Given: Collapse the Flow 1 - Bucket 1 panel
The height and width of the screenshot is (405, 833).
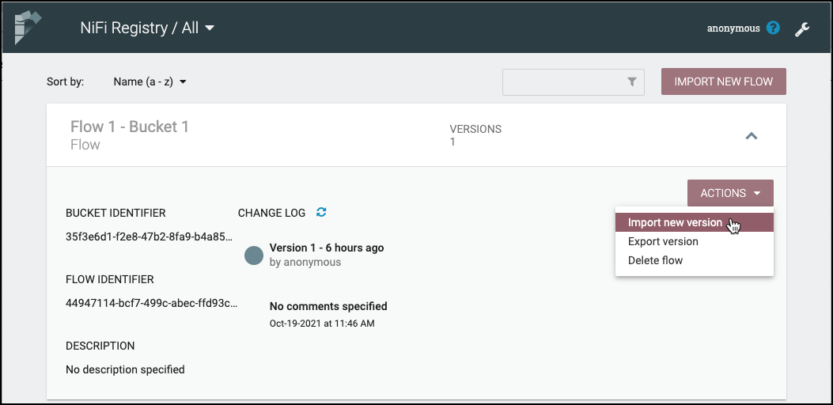Looking at the screenshot, I should [752, 136].
